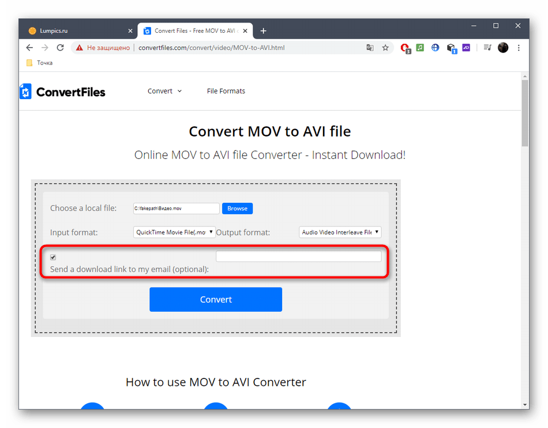Click the email address input field
The height and width of the screenshot is (428, 548).
point(298,256)
